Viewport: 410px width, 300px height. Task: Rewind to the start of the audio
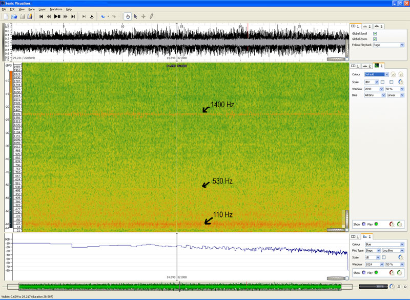click(41, 16)
